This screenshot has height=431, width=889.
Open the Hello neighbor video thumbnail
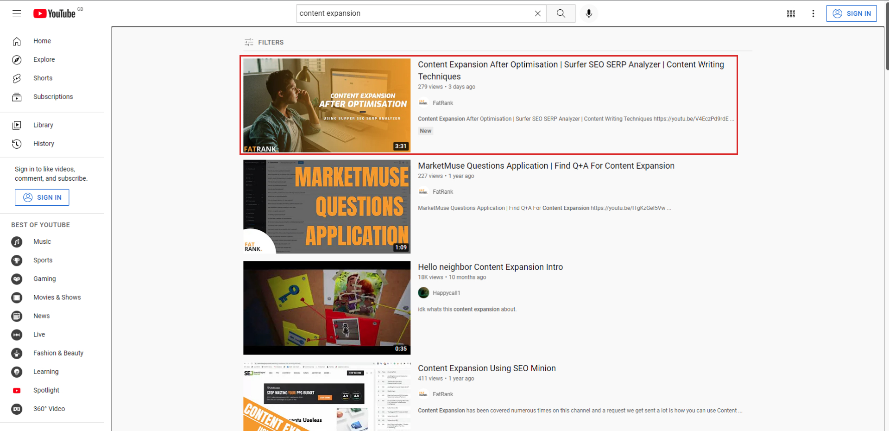coord(327,308)
